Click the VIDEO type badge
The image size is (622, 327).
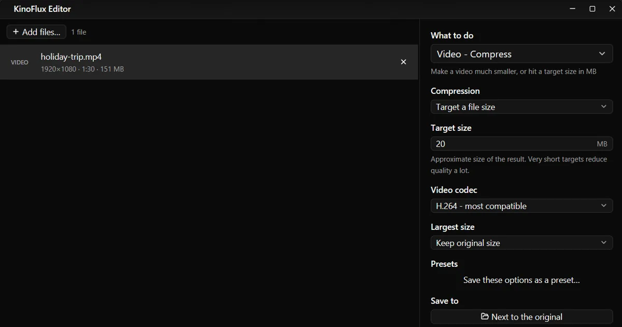click(x=20, y=62)
